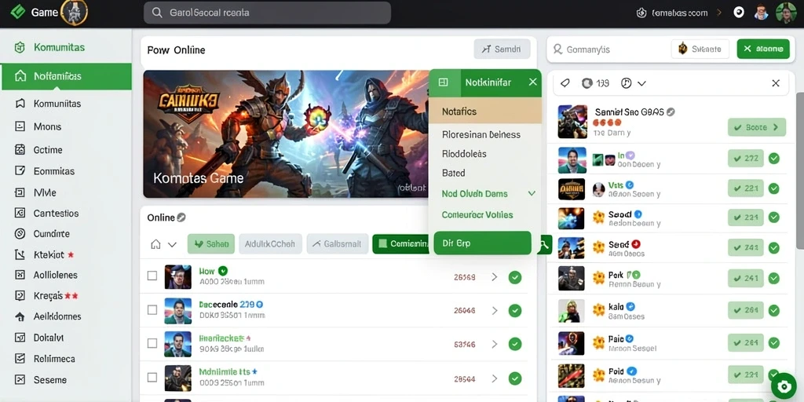The height and width of the screenshot is (402, 804).
Task: Click the Boote button on Samiel row
Action: [757, 127]
